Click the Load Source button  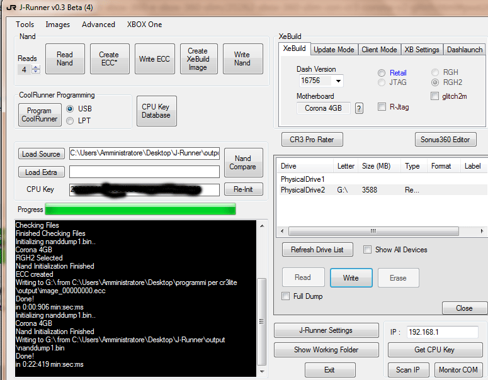click(42, 154)
